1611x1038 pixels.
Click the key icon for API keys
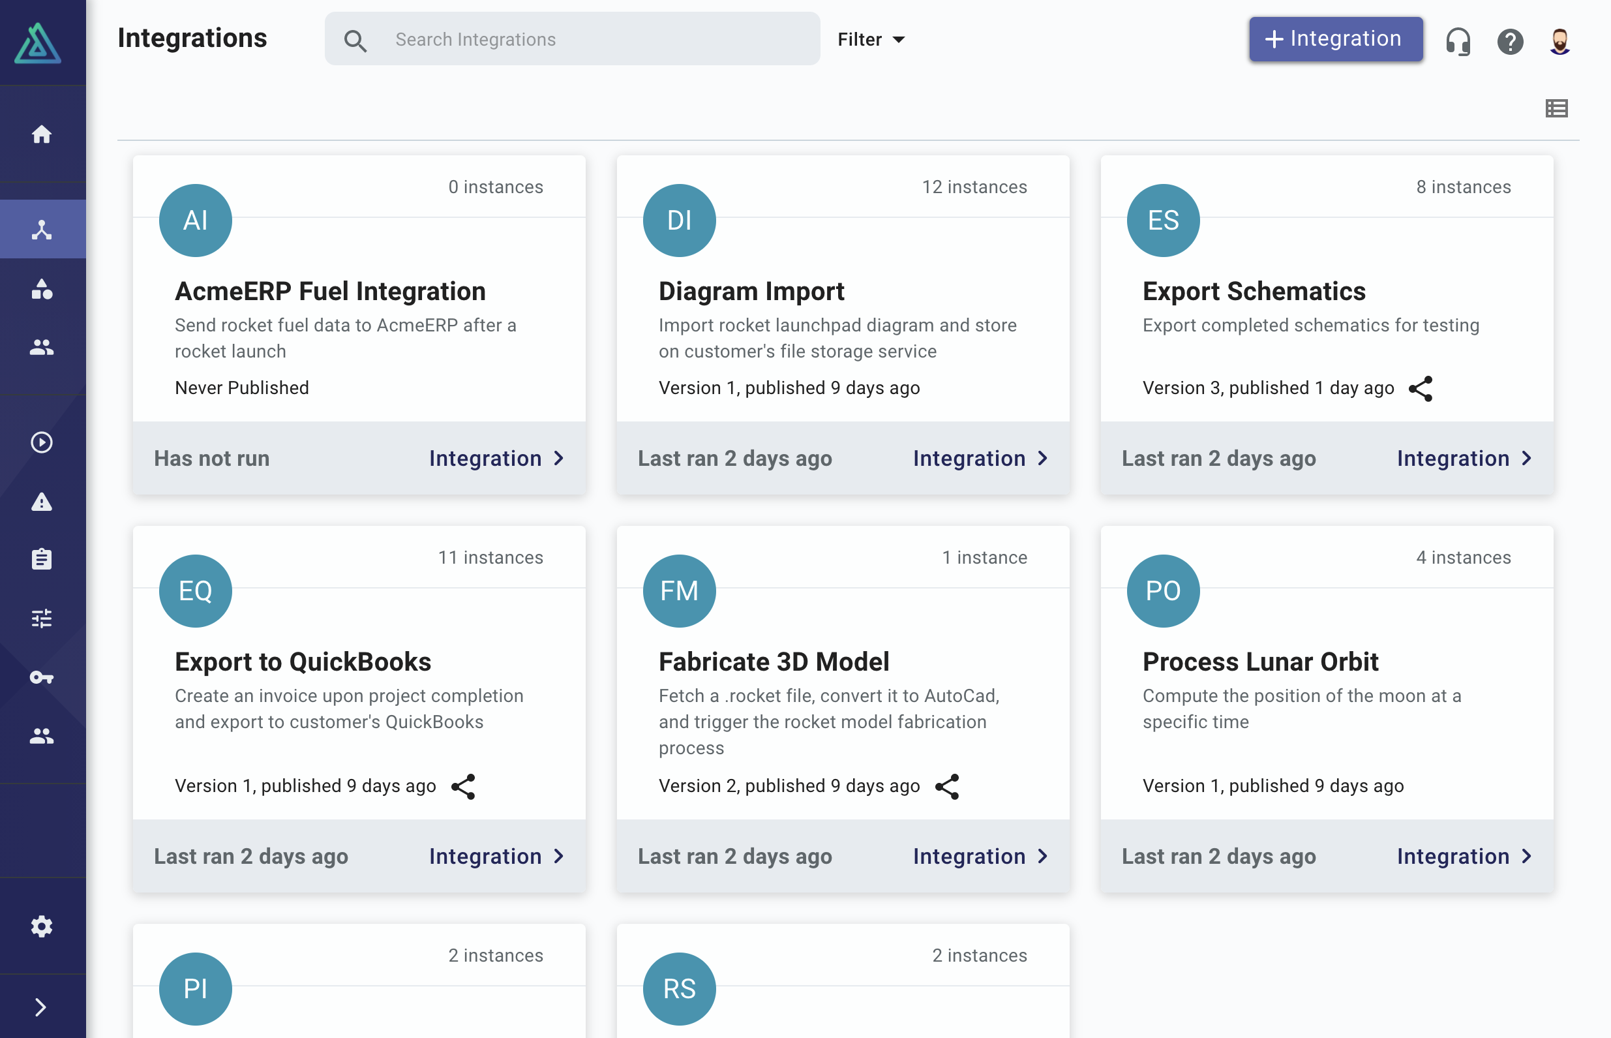tap(42, 677)
